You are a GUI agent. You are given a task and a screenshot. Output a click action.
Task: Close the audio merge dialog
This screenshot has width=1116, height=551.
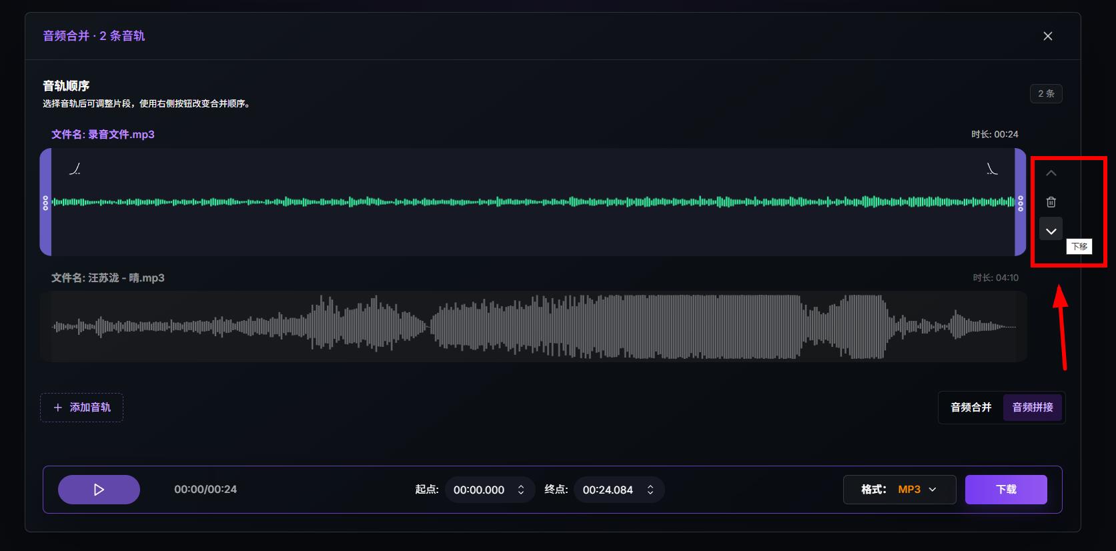[x=1047, y=36]
